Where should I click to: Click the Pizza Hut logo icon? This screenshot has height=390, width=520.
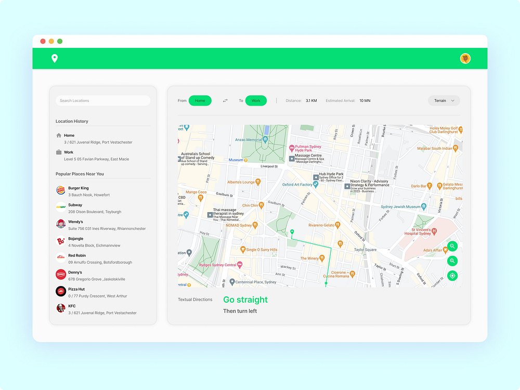tap(60, 292)
